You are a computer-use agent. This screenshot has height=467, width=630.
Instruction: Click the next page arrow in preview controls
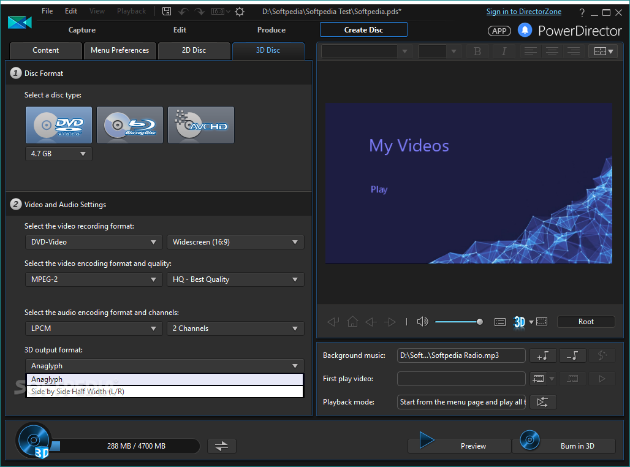coord(390,322)
